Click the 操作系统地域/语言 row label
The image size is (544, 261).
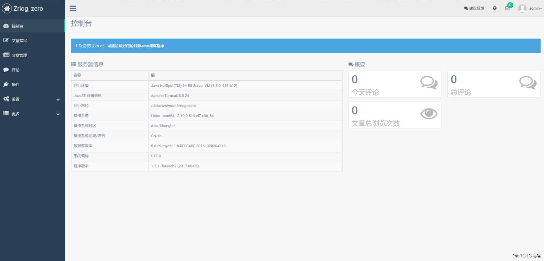pos(89,136)
